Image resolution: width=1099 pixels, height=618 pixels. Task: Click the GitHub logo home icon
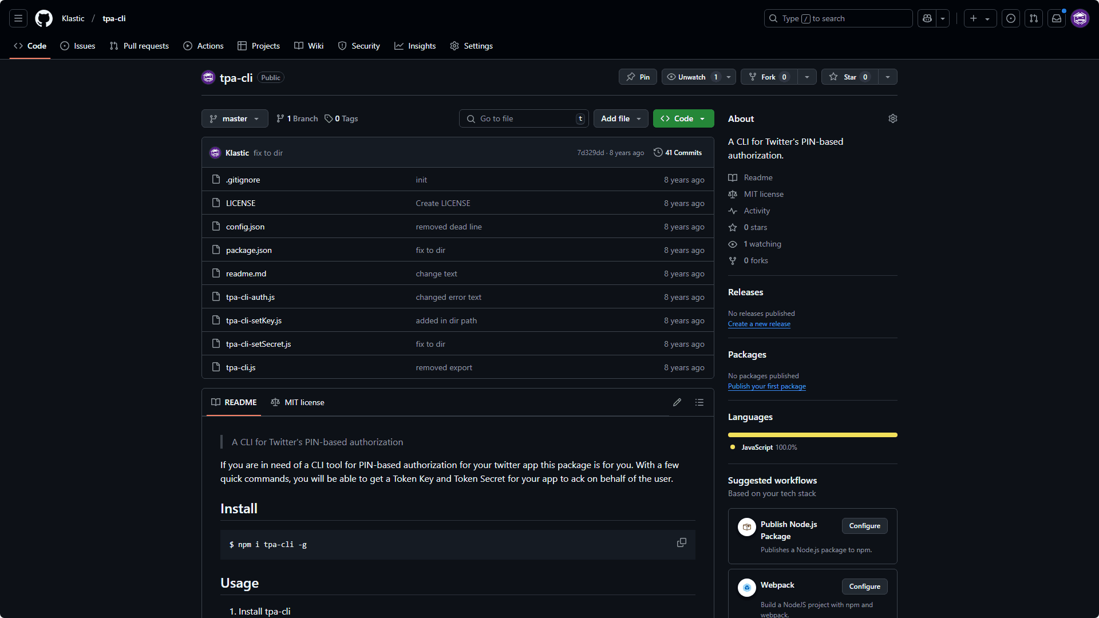[x=44, y=18]
